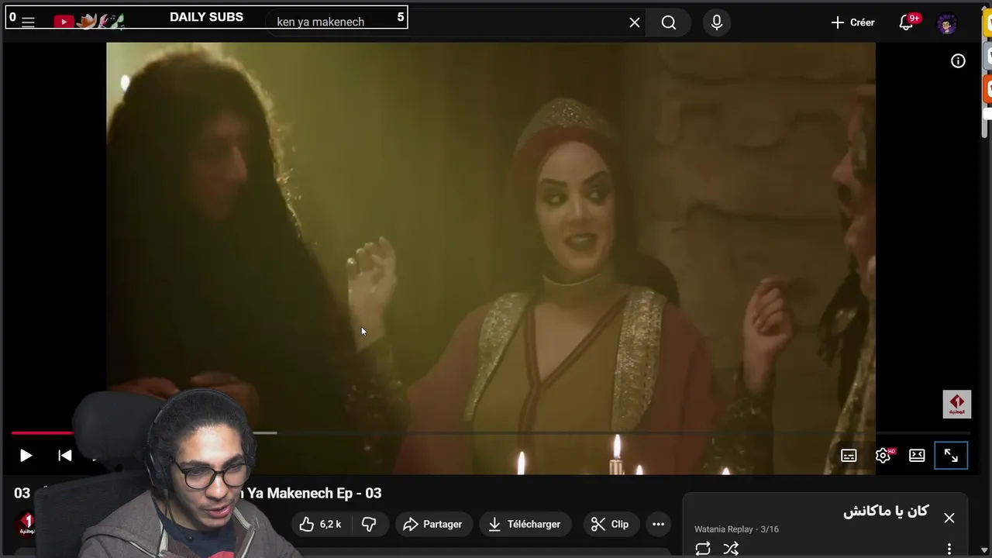Viewport: 992px width, 558px height.
Task: Open more actions three-dot menu
Action: click(658, 525)
